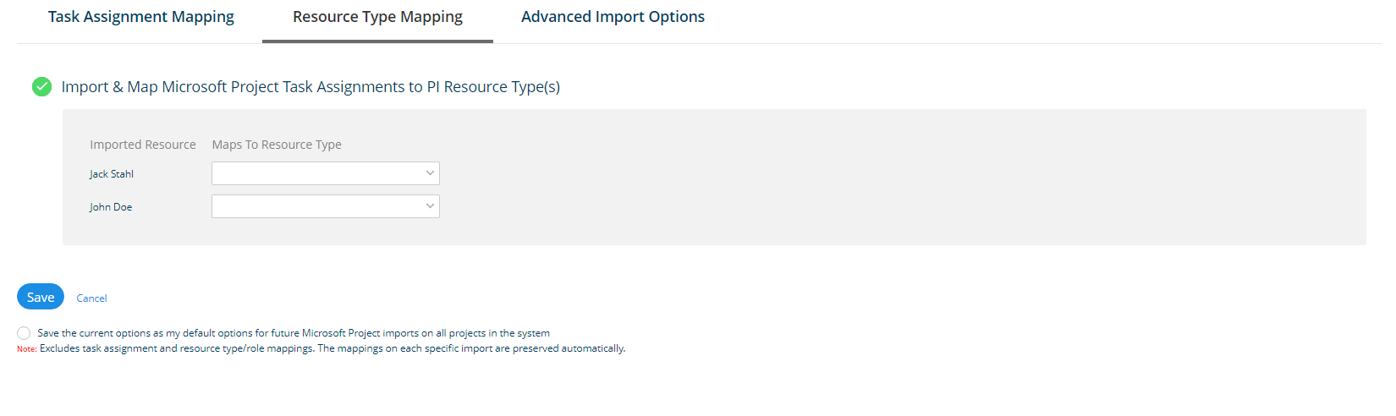This screenshot has width=1396, height=416.
Task: Enable the save-as-default-options radio button
Action: point(24,333)
